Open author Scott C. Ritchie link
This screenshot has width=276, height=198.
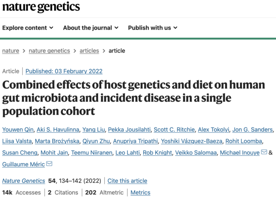(174, 130)
